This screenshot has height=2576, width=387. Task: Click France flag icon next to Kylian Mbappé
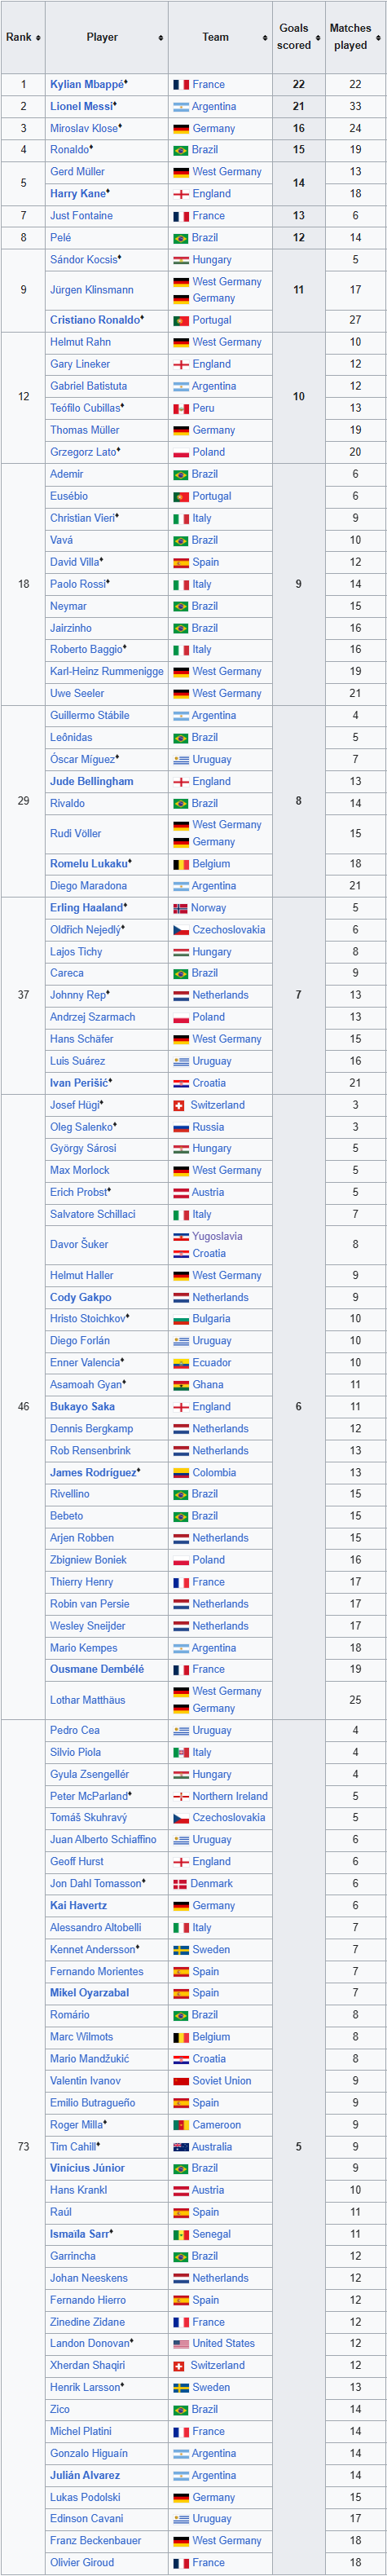point(181,85)
